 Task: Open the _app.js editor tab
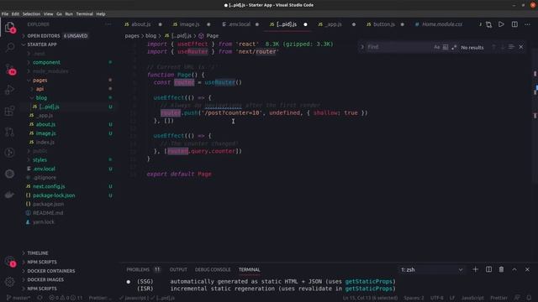334,24
